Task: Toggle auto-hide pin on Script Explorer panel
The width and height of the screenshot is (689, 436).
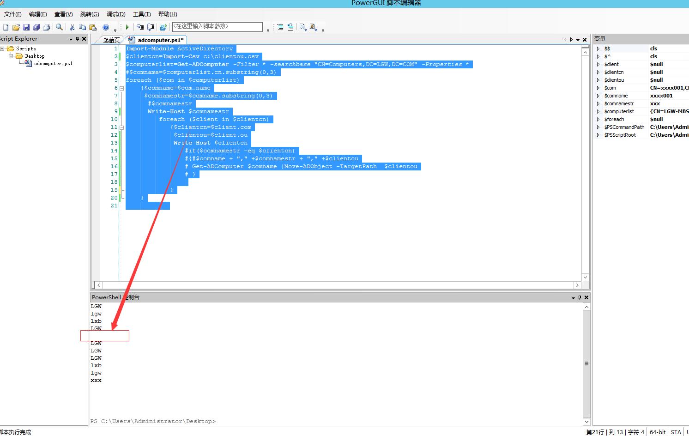Action: 77,39
